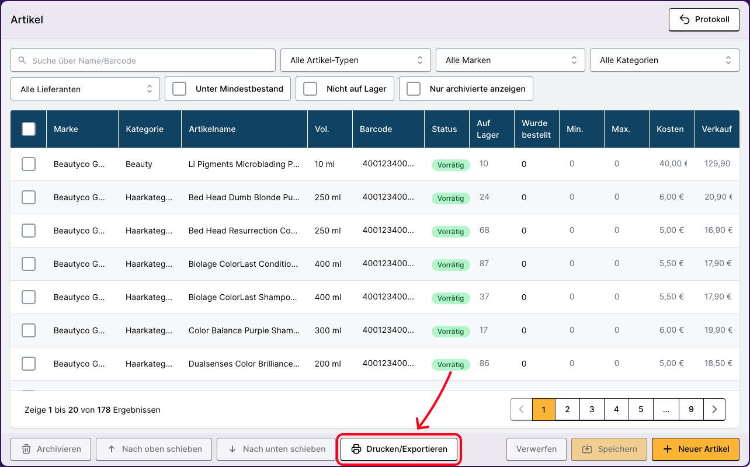The width and height of the screenshot is (750, 467).
Task: Jump to page 3
Action: (592, 410)
